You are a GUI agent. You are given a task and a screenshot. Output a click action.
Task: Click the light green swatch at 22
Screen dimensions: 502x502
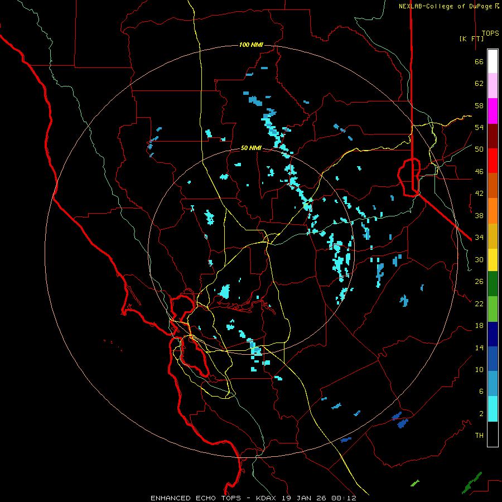(493, 309)
